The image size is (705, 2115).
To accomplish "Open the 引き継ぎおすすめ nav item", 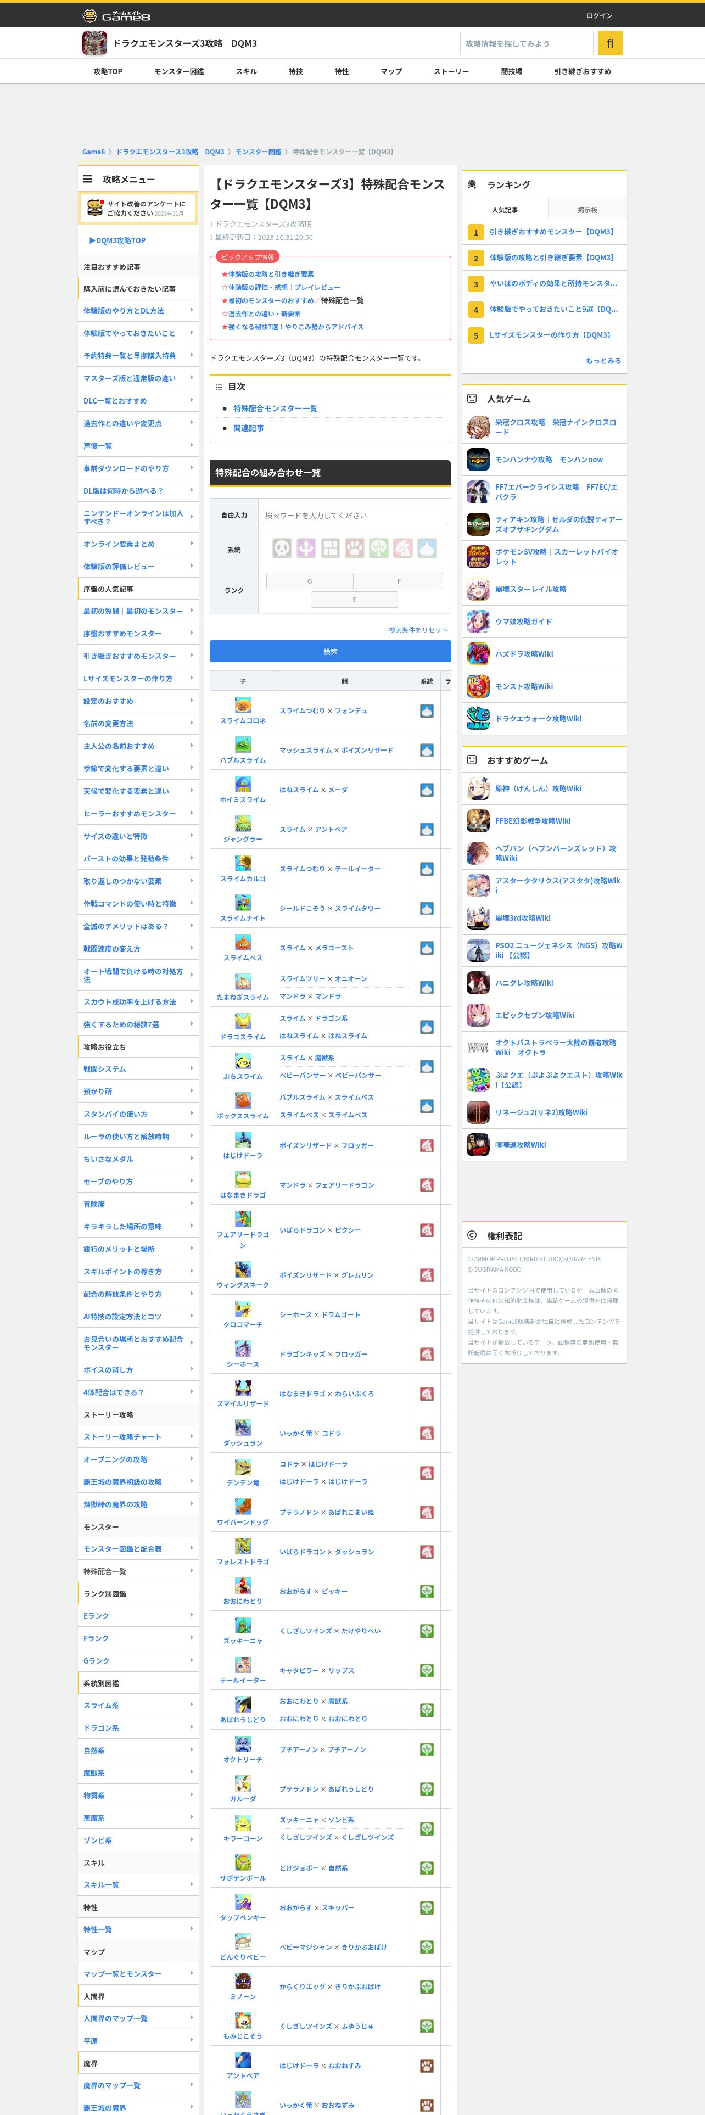I will point(582,71).
